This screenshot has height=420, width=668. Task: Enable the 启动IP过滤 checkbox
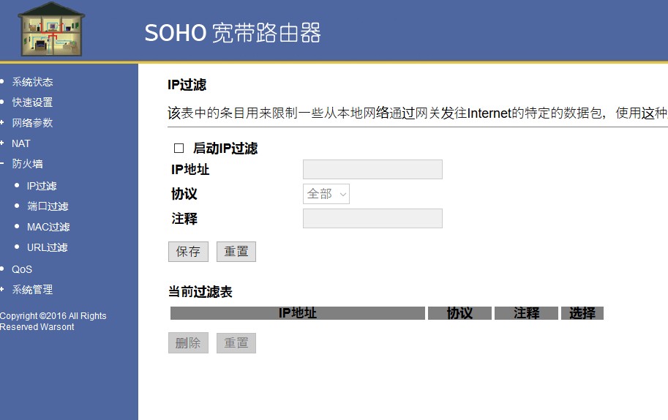coord(179,149)
